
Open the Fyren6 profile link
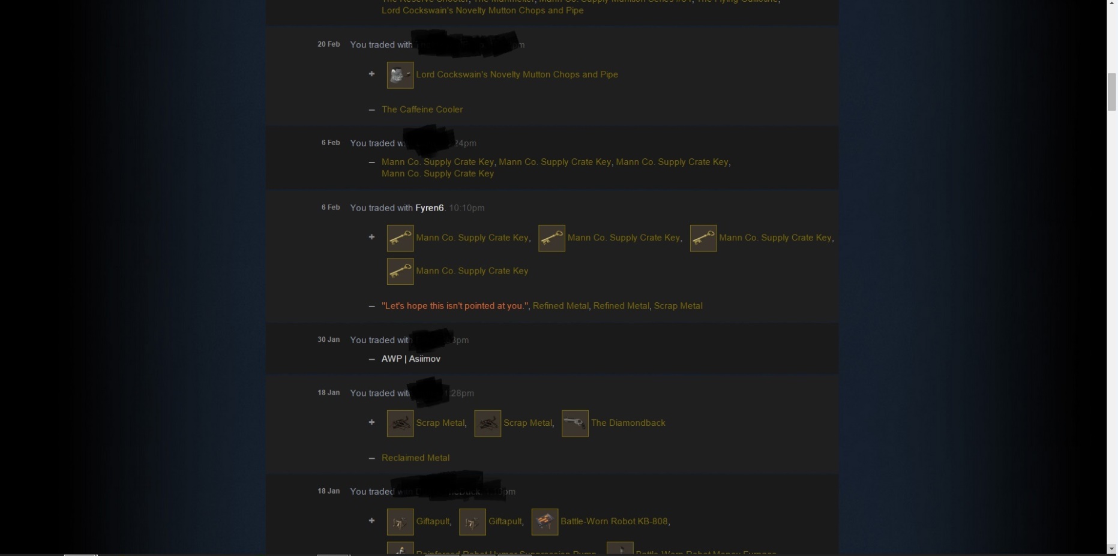click(429, 208)
